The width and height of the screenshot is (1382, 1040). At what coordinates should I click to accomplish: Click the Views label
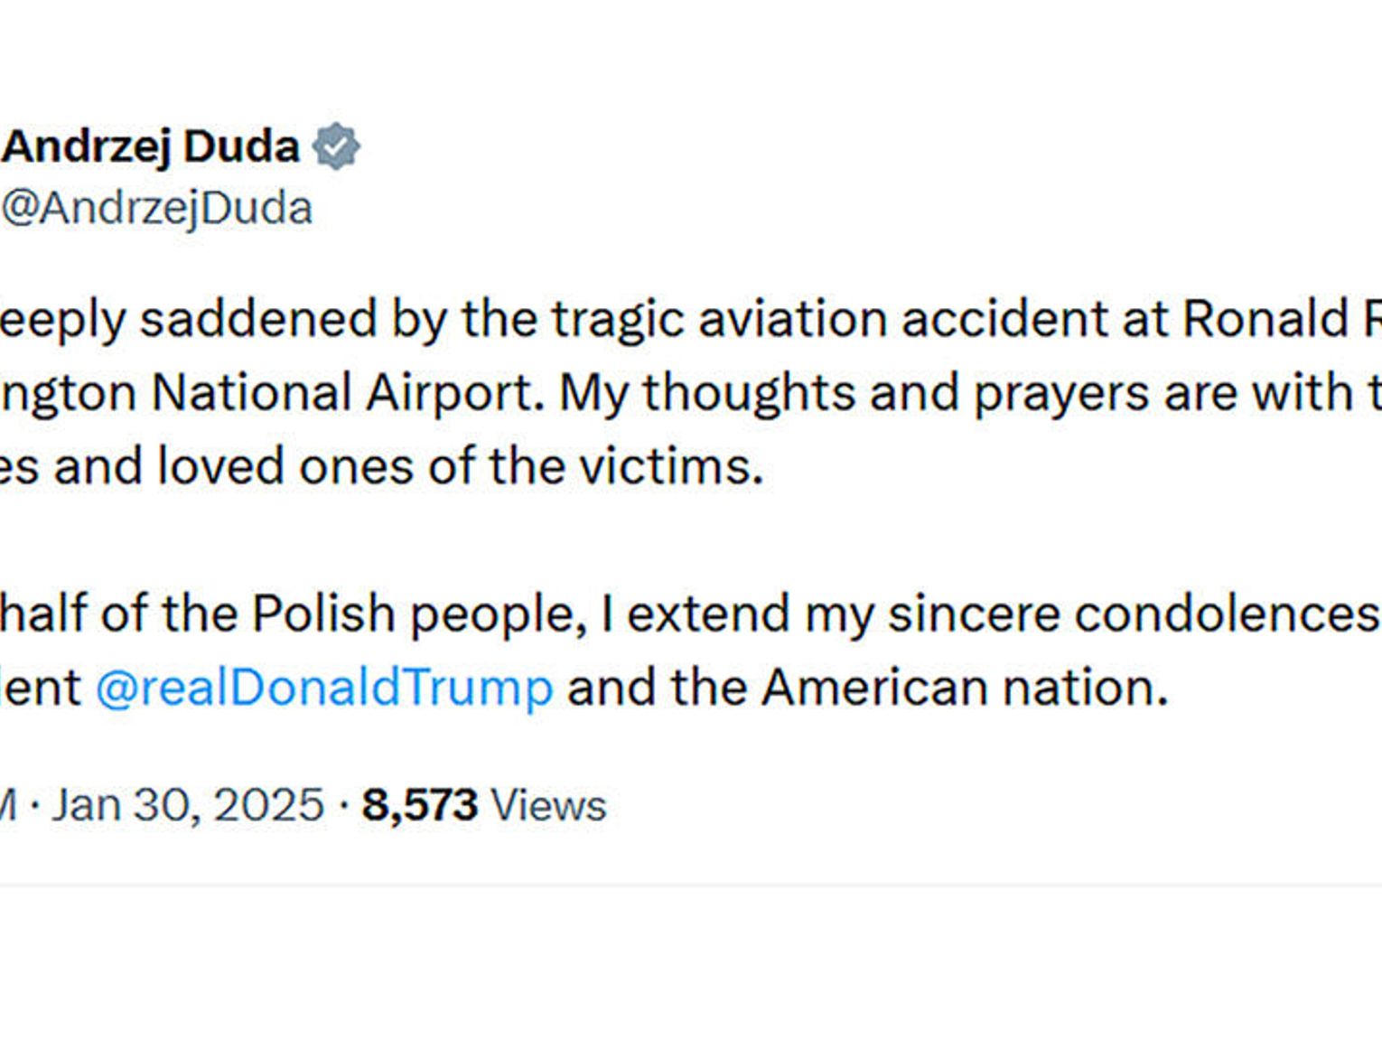click(x=548, y=805)
